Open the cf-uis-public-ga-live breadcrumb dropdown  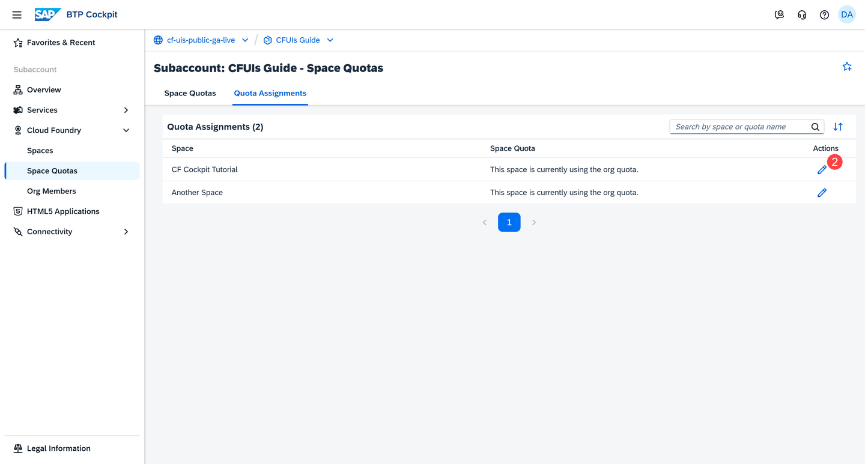[245, 40]
